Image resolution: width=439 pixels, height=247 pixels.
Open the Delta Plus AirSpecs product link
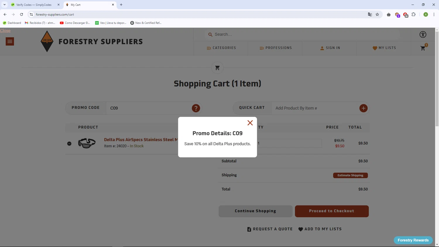click(141, 140)
